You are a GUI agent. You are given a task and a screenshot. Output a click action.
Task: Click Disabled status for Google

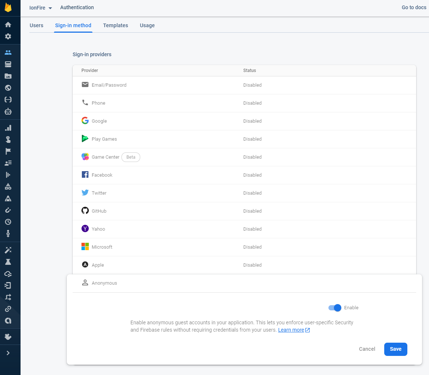[x=252, y=121]
